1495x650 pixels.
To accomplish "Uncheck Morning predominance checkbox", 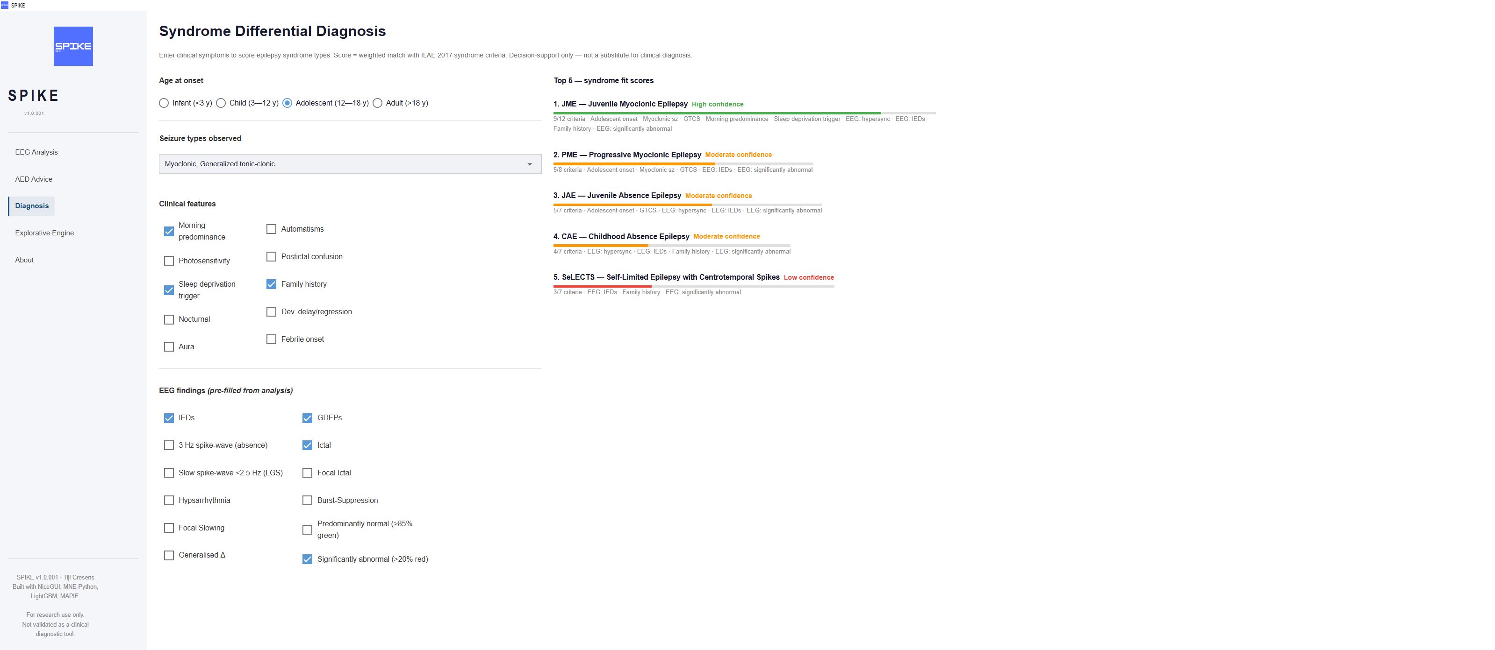I will click(x=169, y=231).
